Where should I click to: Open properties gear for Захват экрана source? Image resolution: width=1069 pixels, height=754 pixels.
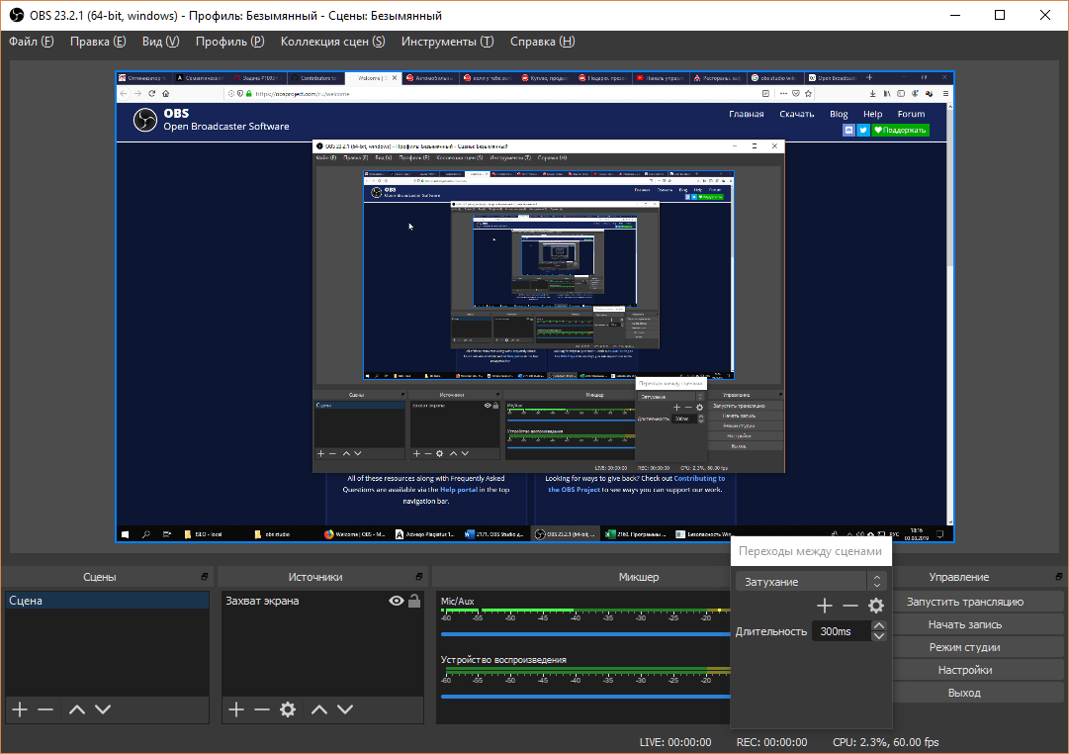287,709
